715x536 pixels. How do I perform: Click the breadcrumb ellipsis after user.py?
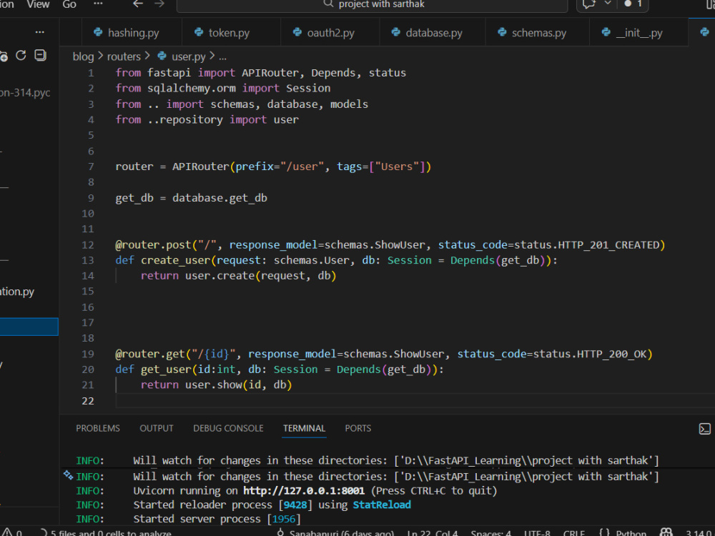222,57
